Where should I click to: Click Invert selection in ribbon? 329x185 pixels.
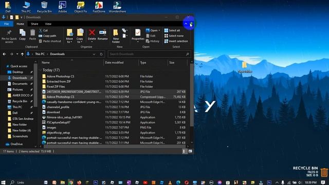[x=176, y=41]
